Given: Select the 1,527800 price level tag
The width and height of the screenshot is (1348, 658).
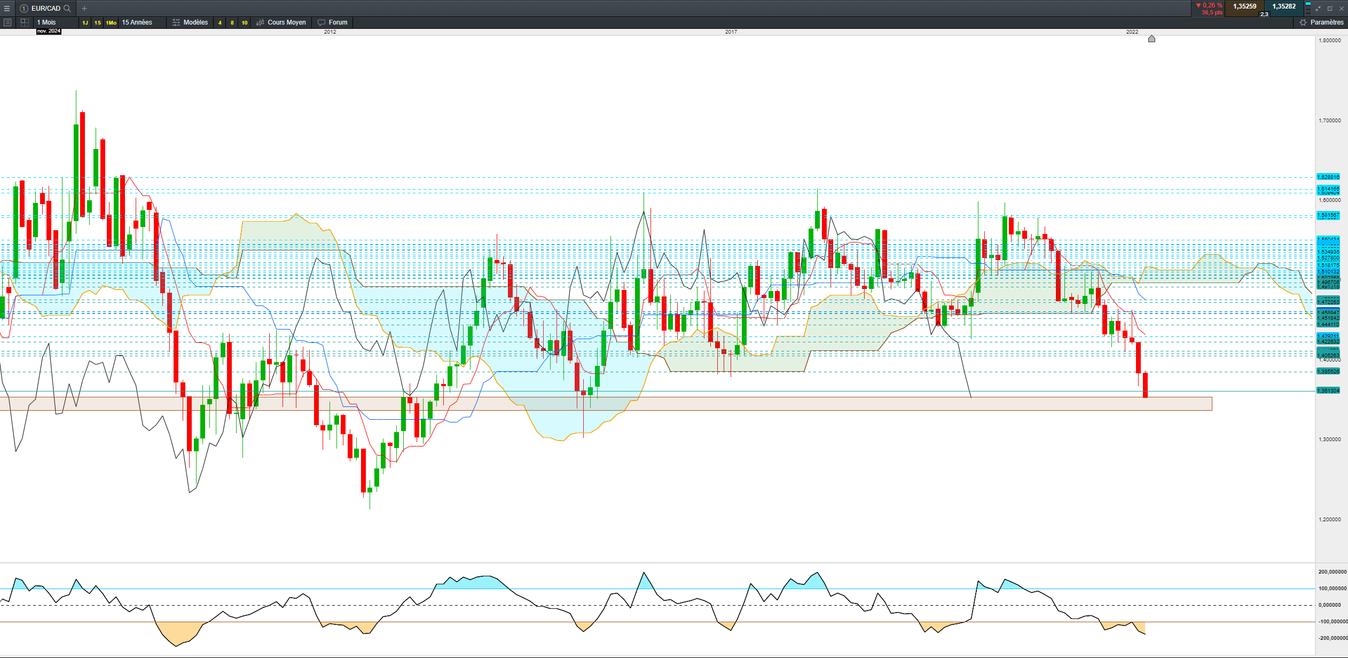Looking at the screenshot, I should click(x=1328, y=258).
